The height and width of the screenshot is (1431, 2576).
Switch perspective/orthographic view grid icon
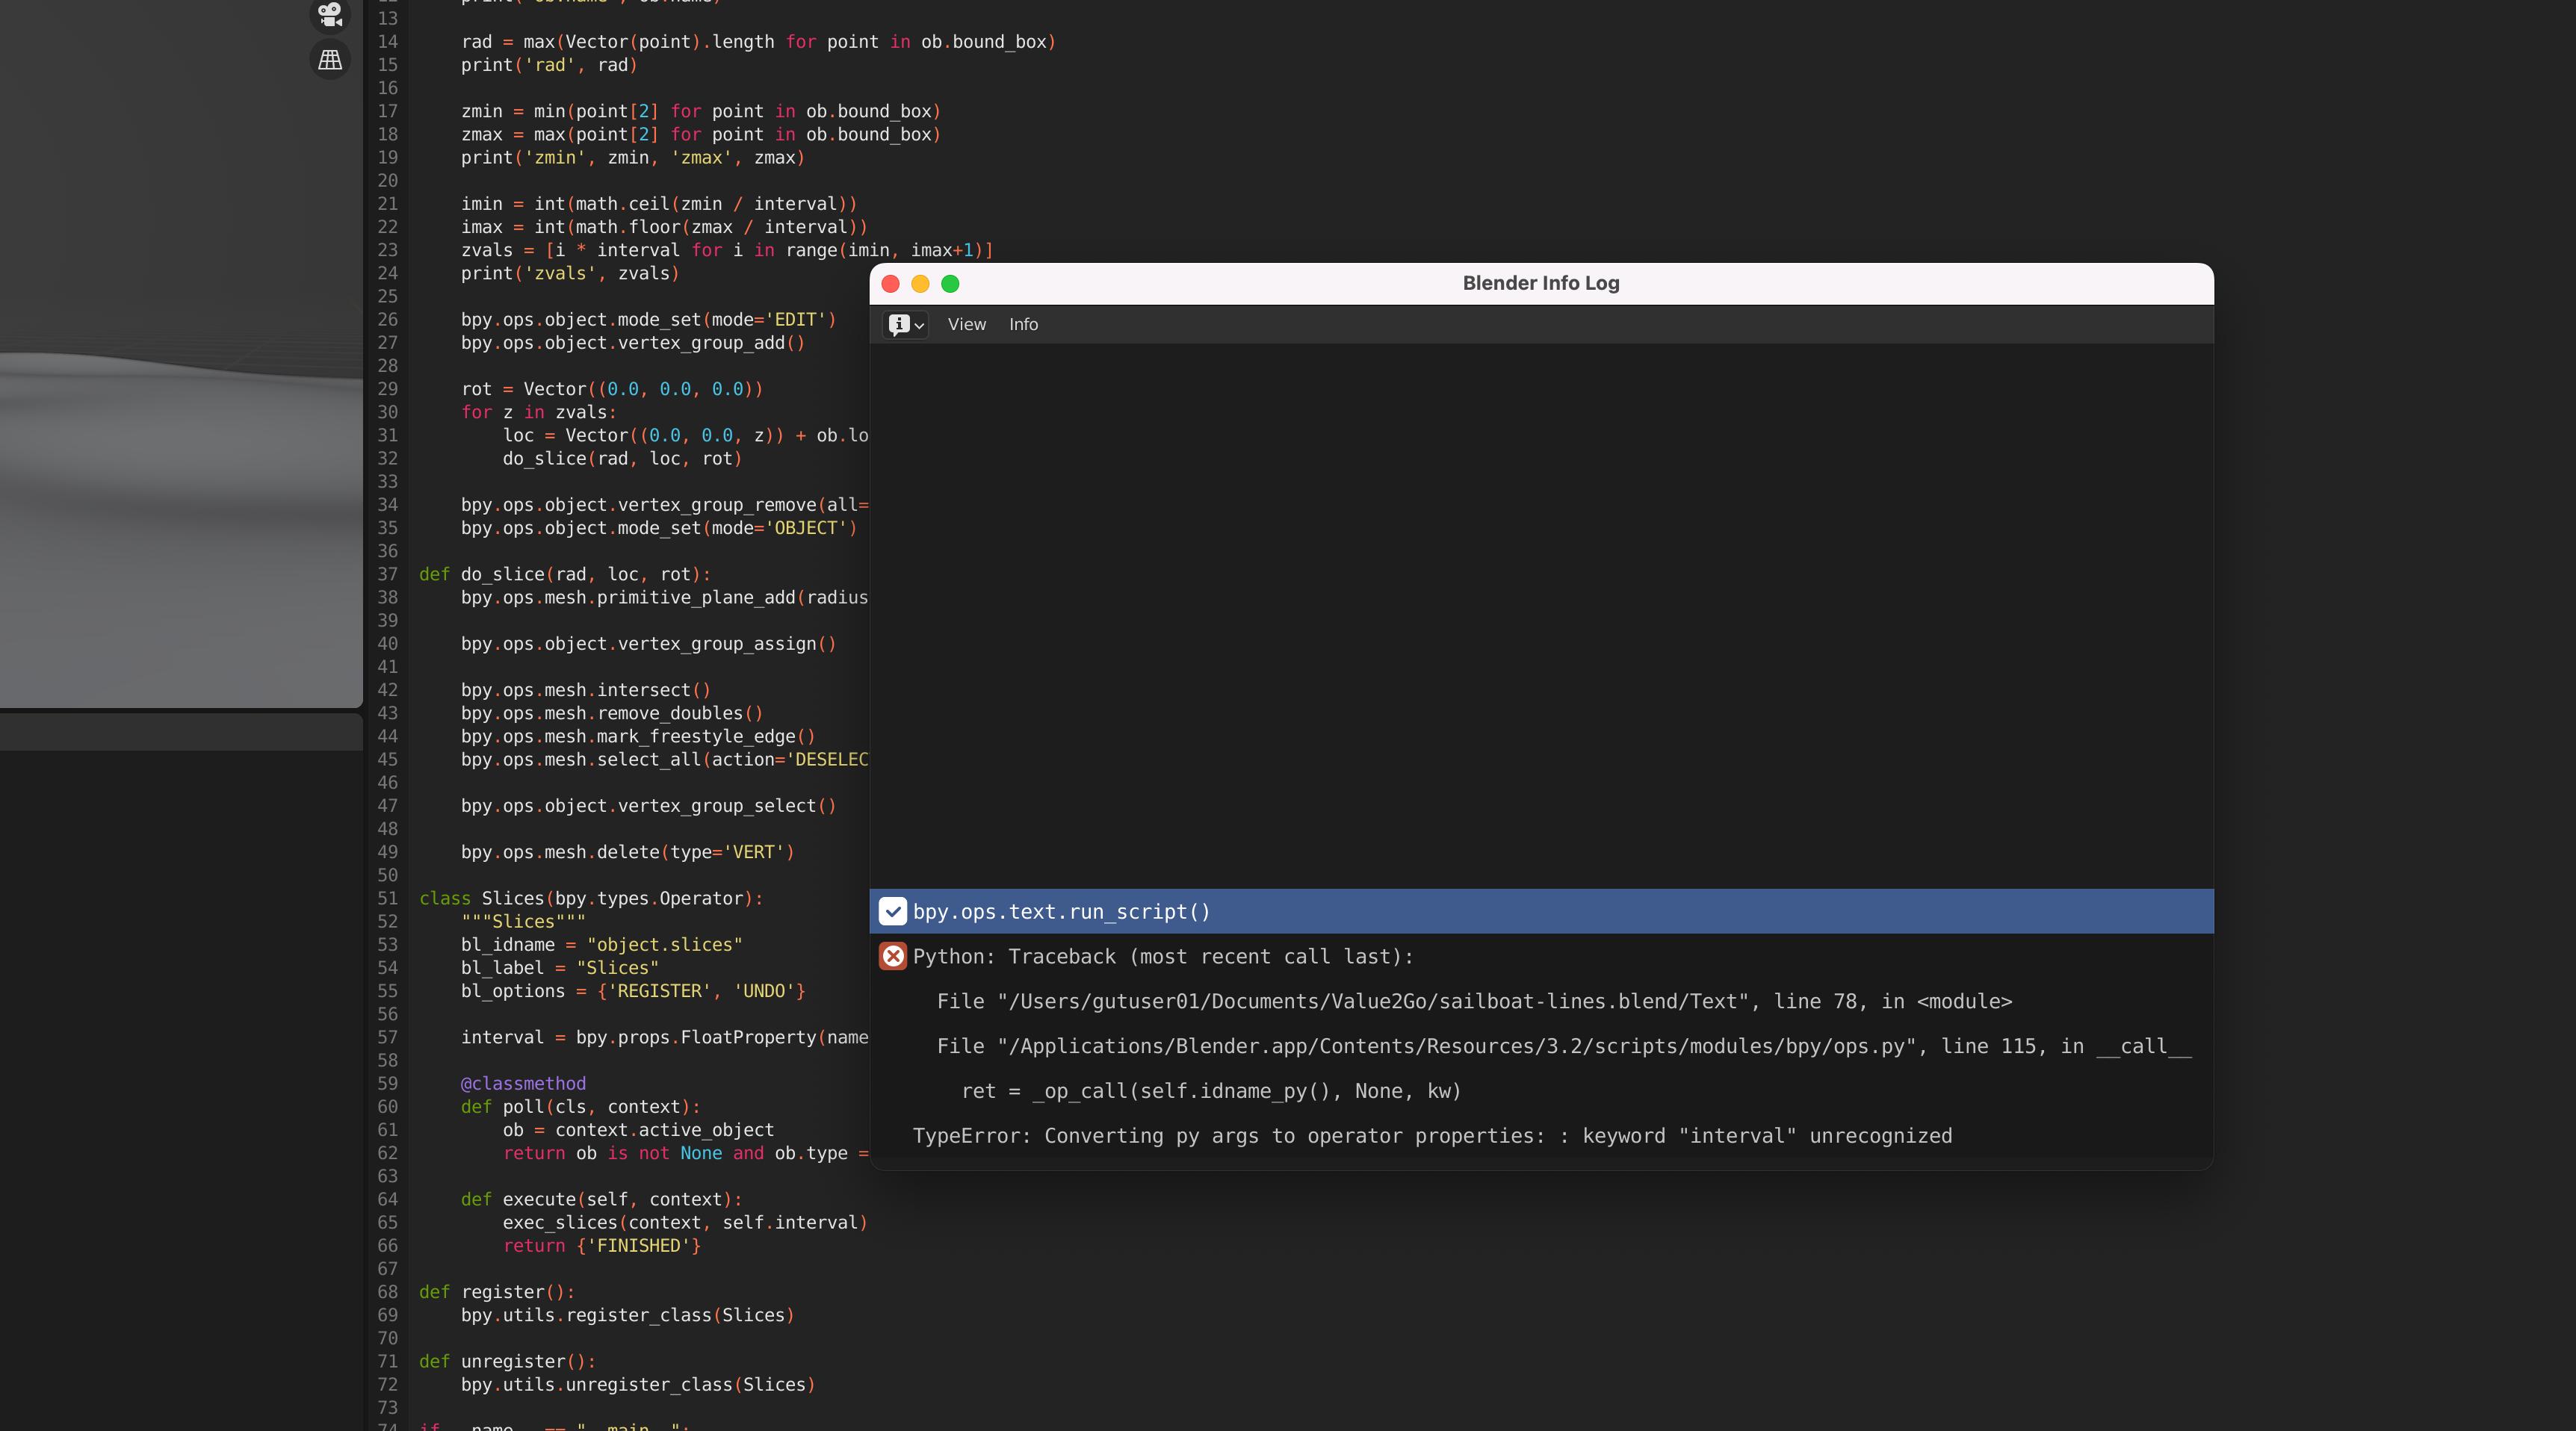(x=330, y=60)
